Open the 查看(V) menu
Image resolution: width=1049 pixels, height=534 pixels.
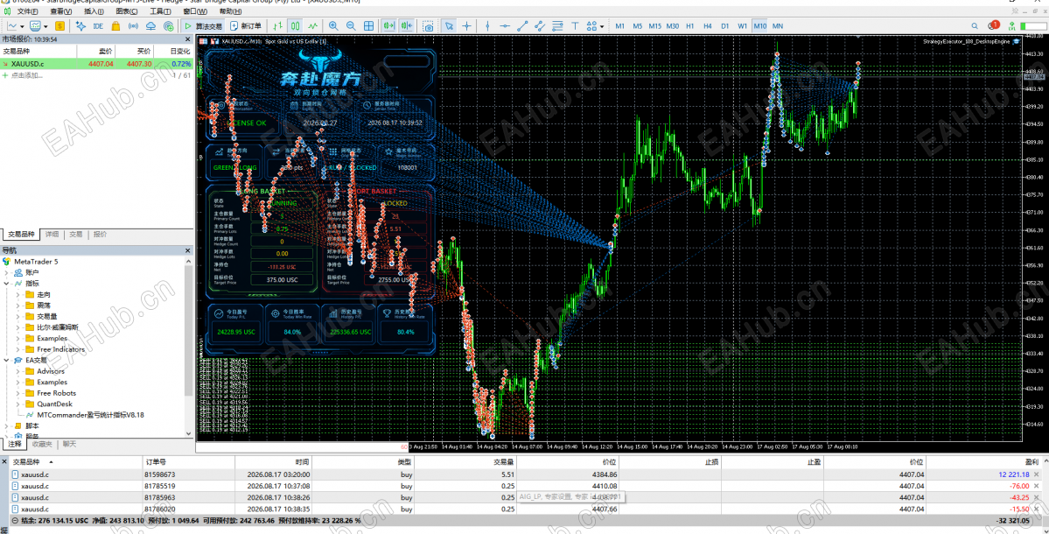click(x=61, y=11)
